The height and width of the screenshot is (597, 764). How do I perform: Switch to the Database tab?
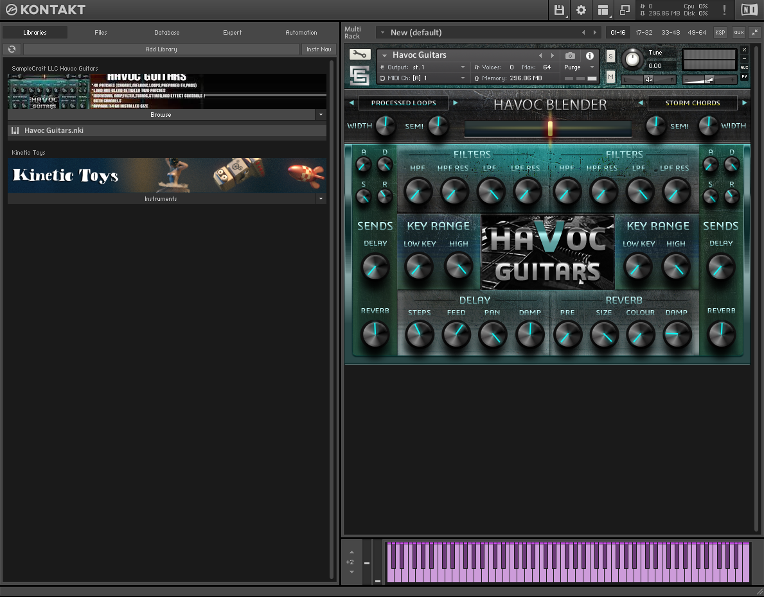click(x=167, y=33)
